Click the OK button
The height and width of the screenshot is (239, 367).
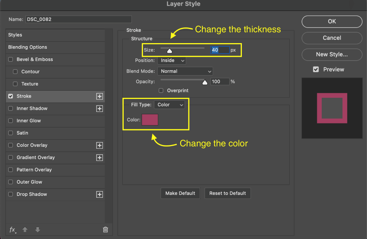pos(332,21)
